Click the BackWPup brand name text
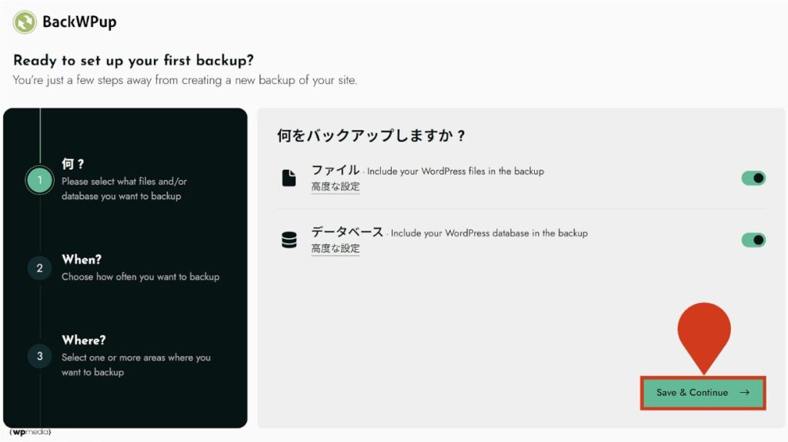788x442 pixels. (79, 22)
